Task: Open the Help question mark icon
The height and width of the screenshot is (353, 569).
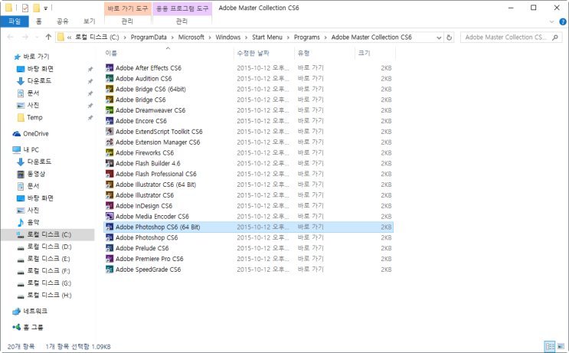Action: 562,21
